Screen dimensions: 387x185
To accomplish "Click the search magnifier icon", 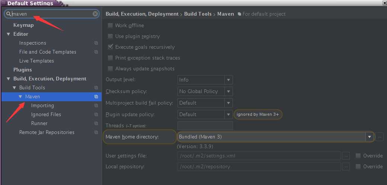I will click(x=9, y=14).
